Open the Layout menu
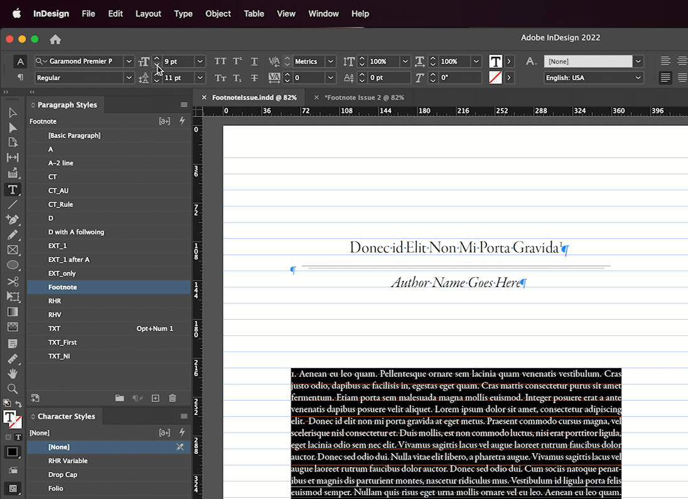 pyautogui.click(x=148, y=14)
